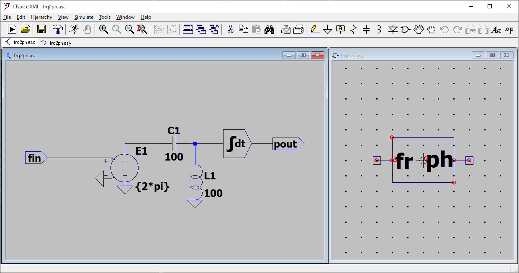Image resolution: width=519 pixels, height=273 pixels.
Task: Open the View menu
Action: pos(63,17)
